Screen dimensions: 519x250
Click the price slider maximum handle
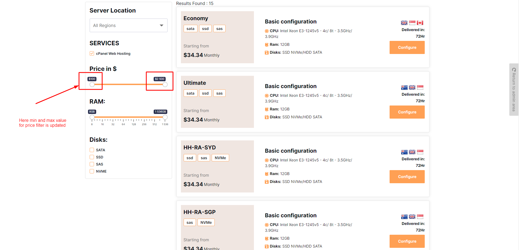click(165, 85)
